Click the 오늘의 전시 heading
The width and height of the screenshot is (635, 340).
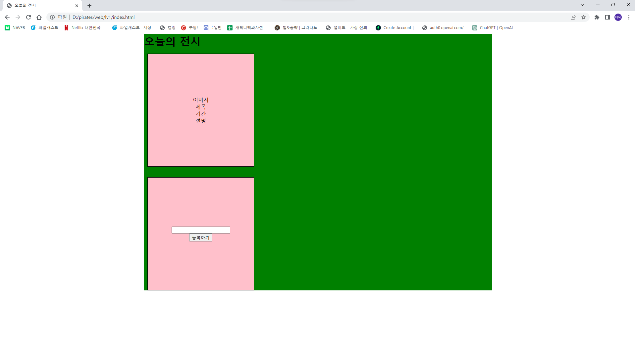pyautogui.click(x=172, y=41)
